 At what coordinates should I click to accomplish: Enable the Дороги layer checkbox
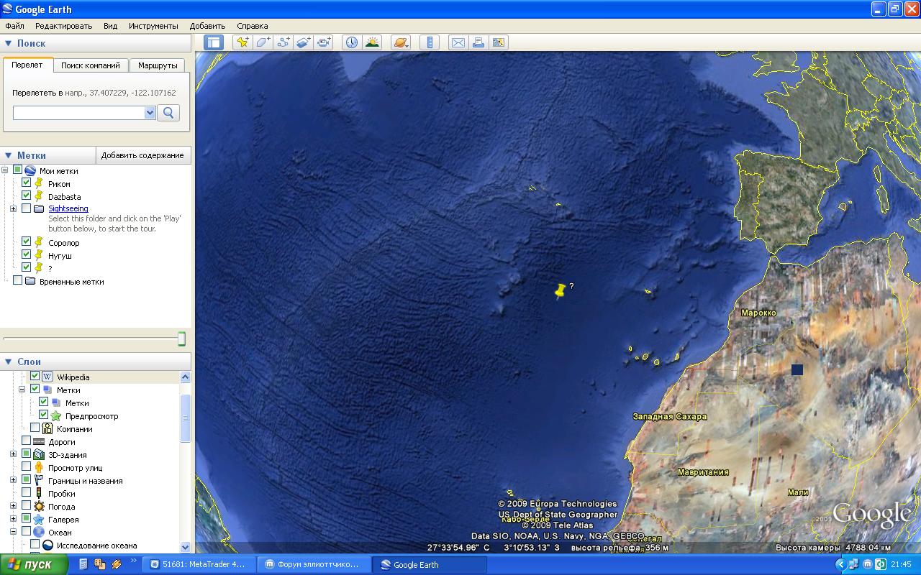[x=26, y=441]
